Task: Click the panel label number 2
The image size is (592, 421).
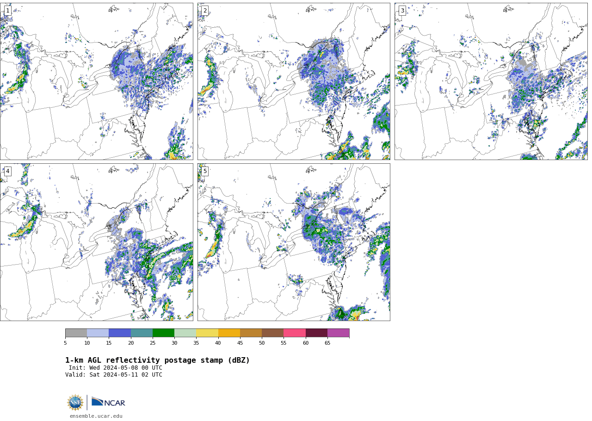Action: (205, 11)
